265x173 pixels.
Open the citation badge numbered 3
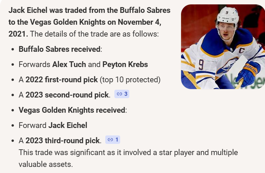click(122, 94)
